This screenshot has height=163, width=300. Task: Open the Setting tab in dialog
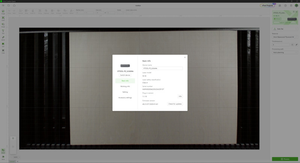point(125,92)
